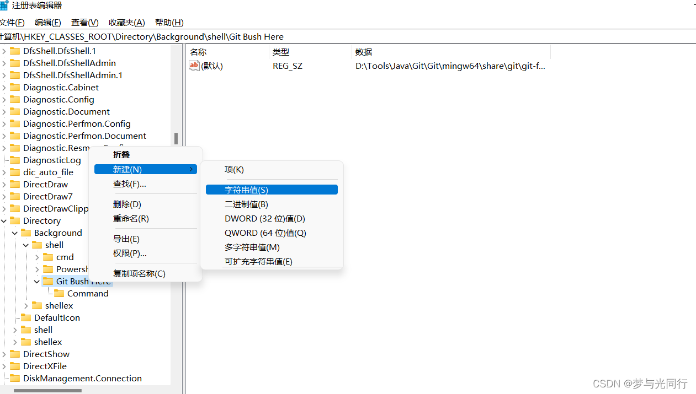The height and width of the screenshot is (394, 696).
Task: Open the 帮助(H) menu
Action: click(x=169, y=23)
